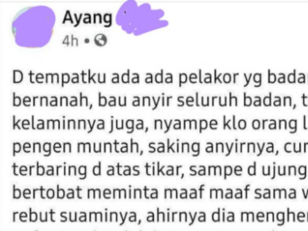Click the post line starting 'D tempatku'

[x=160, y=78]
